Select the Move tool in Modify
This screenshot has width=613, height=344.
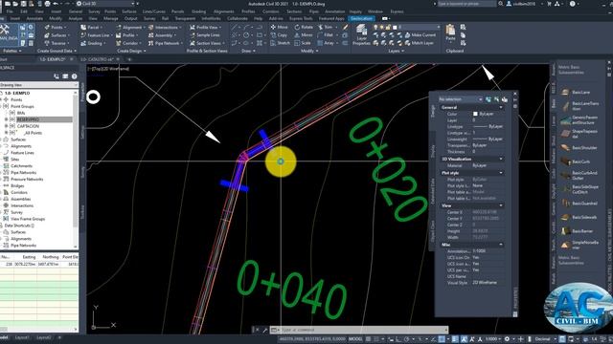(x=279, y=27)
